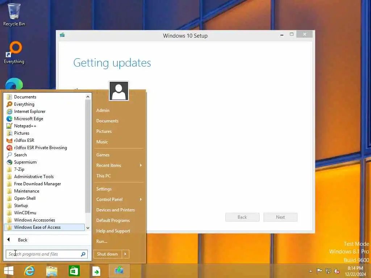Click the Windows 10 Setup title bar icon
Image resolution: width=371 pixels, height=278 pixels.
point(62,35)
